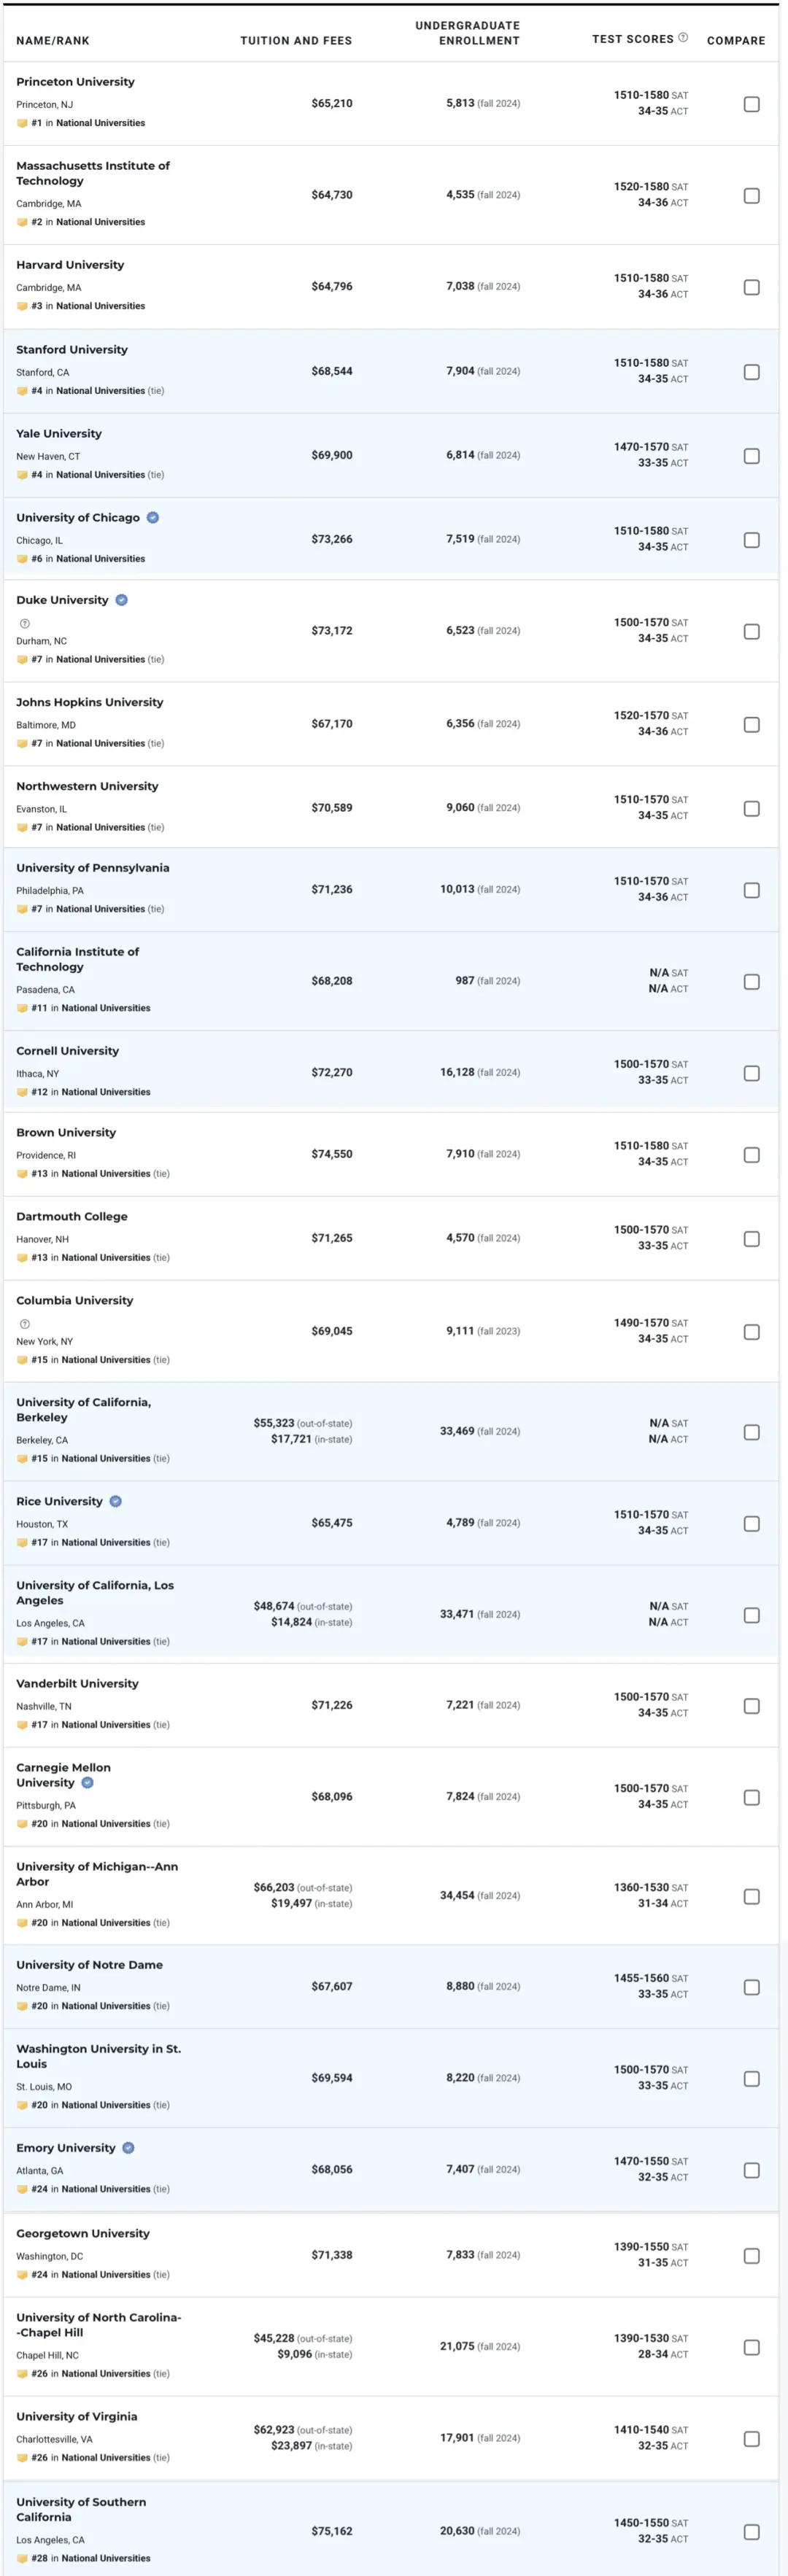Click the Name/Rank column header
Image resolution: width=788 pixels, height=2576 pixels.
point(53,41)
